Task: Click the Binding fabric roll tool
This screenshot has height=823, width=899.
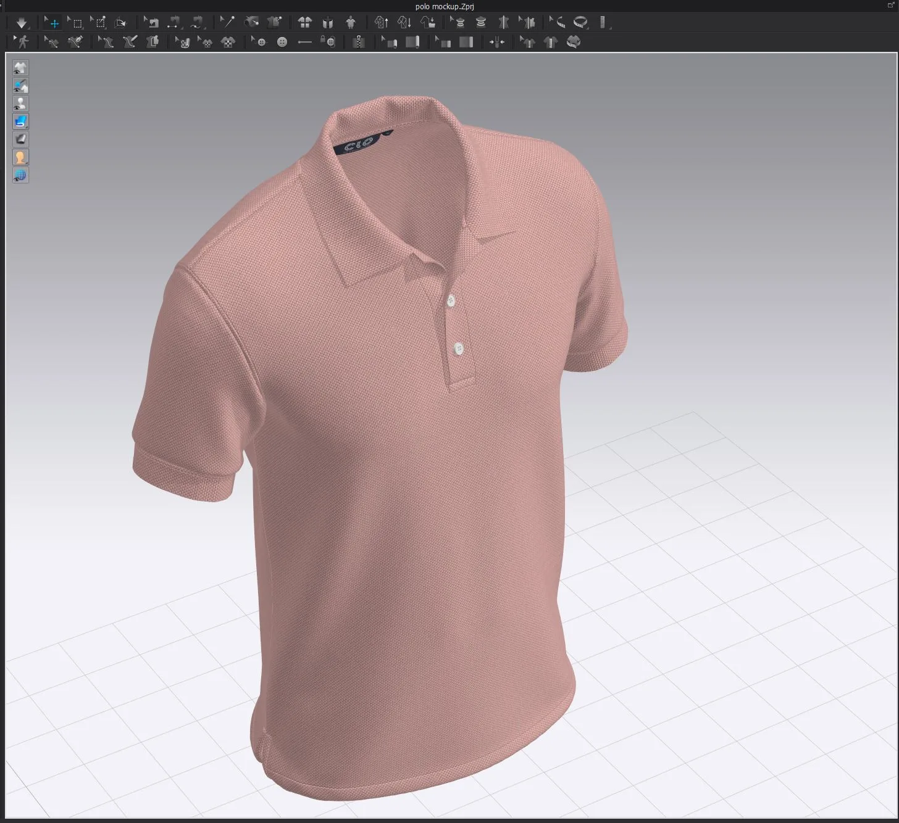Action: click(412, 42)
